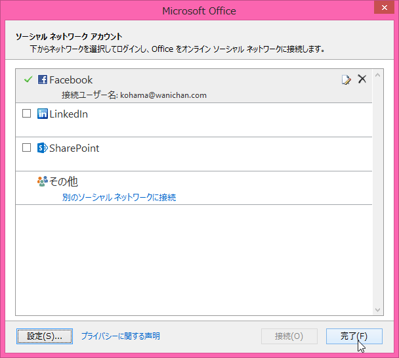This screenshot has width=399, height=358.
Task: Remove the Facebook account with the X icon
Action: tap(362, 79)
